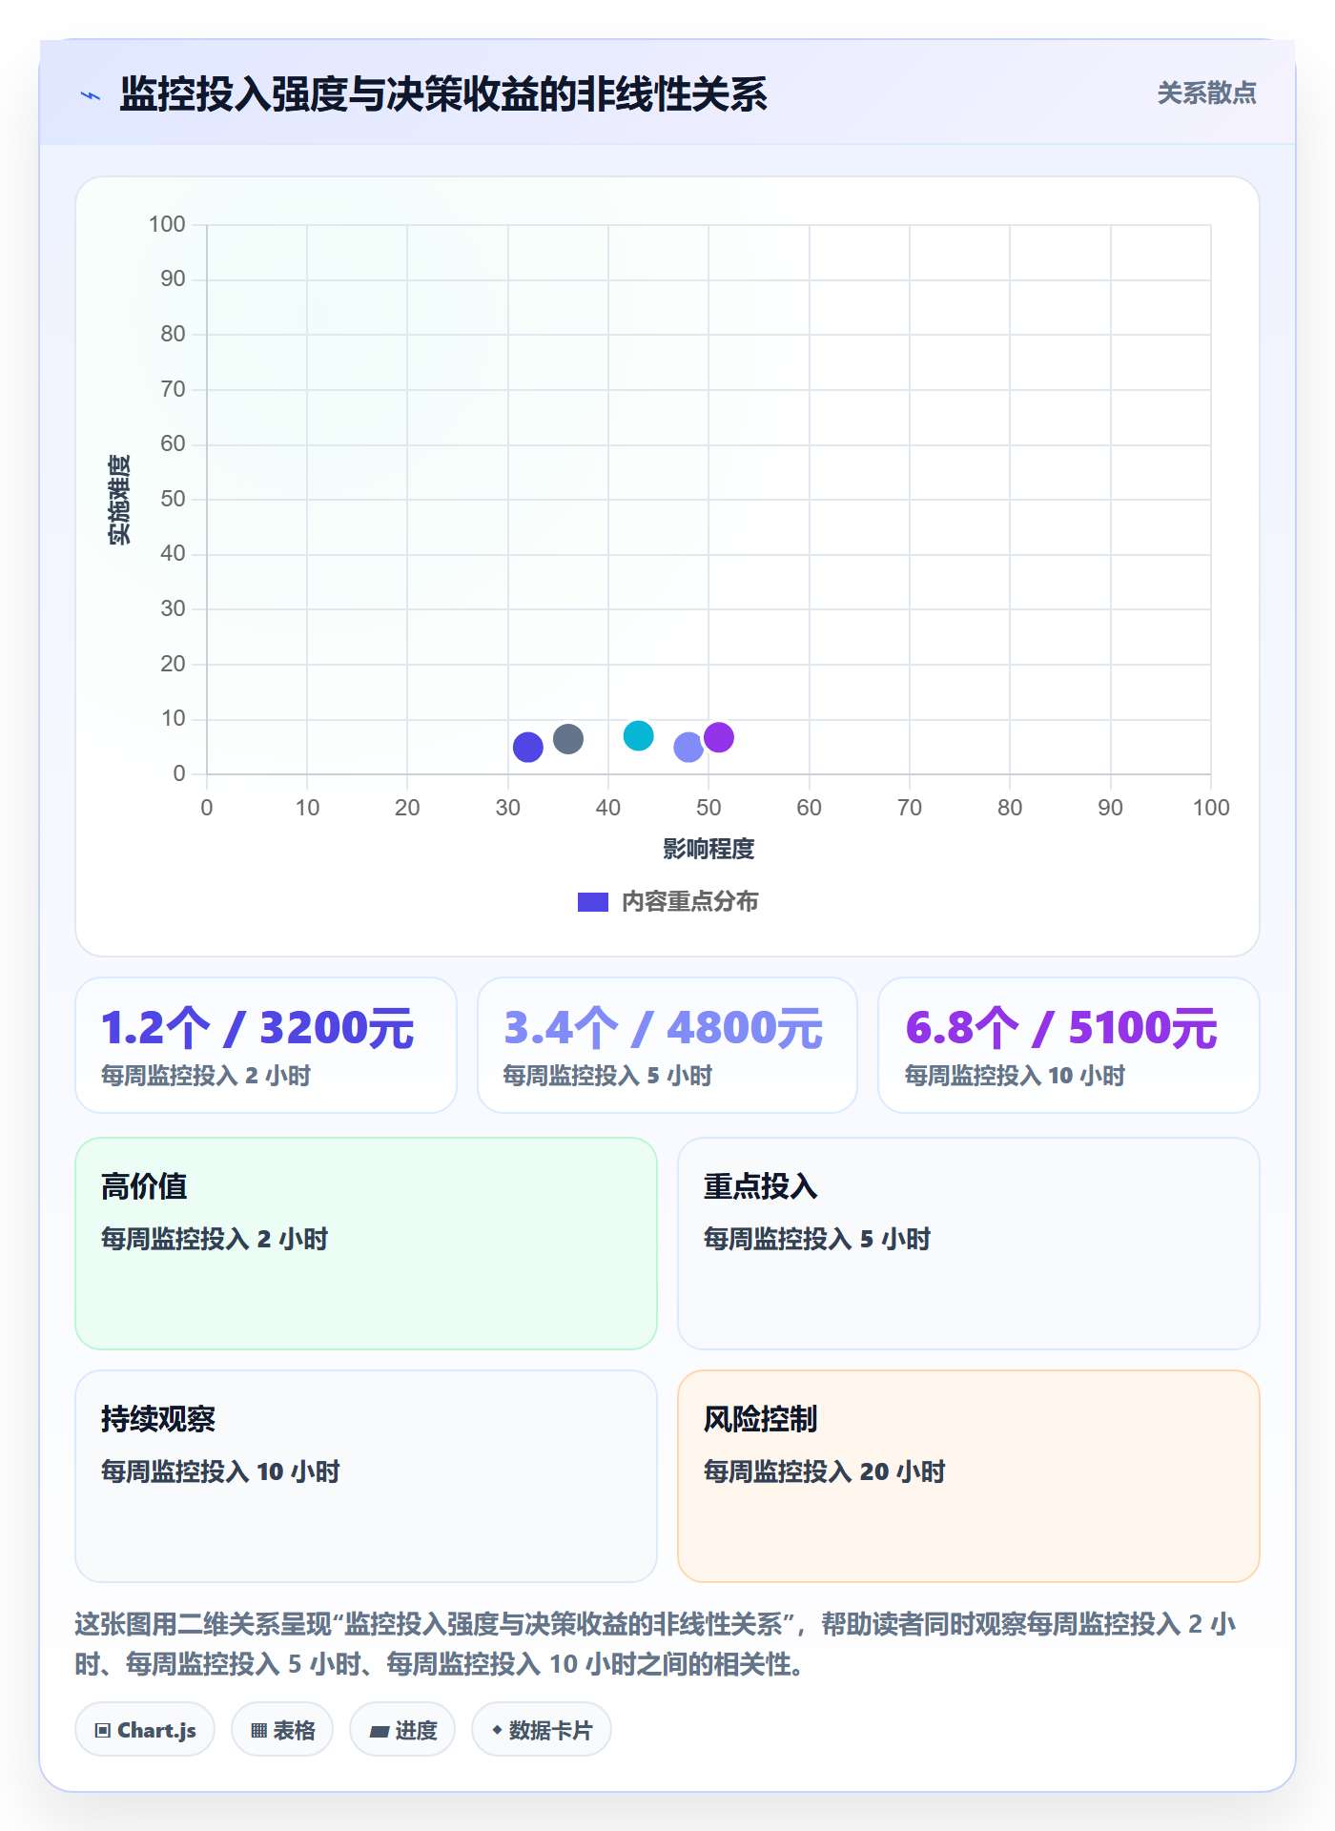Open the 3.4个 / 4800元 stat card
Screen dimensions: 1335x1831
point(667,1045)
